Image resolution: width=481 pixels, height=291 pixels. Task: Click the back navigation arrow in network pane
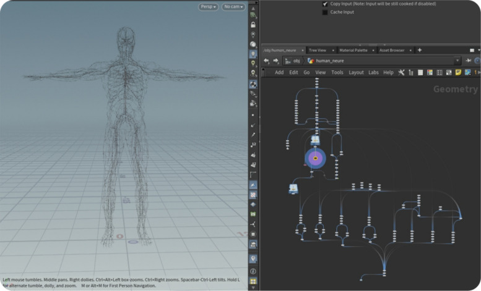[266, 61]
